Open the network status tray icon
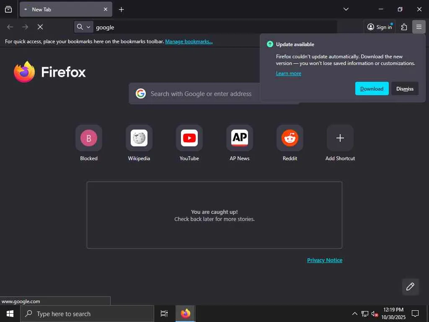 tap(365, 314)
